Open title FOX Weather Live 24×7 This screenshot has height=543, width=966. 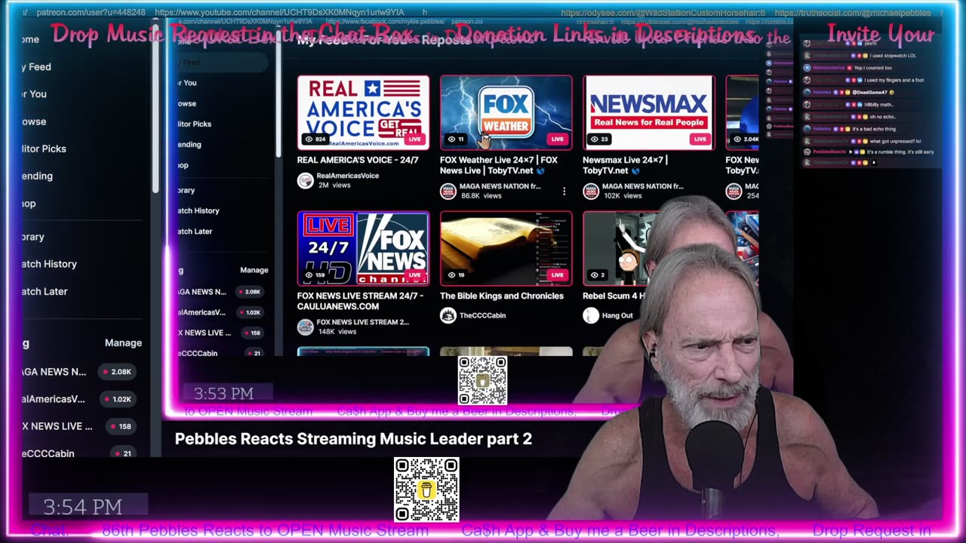(499, 165)
